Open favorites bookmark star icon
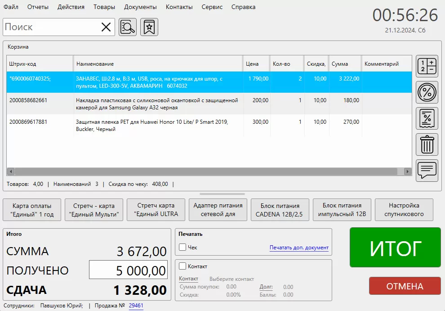This screenshot has height=311, width=445. click(x=149, y=27)
